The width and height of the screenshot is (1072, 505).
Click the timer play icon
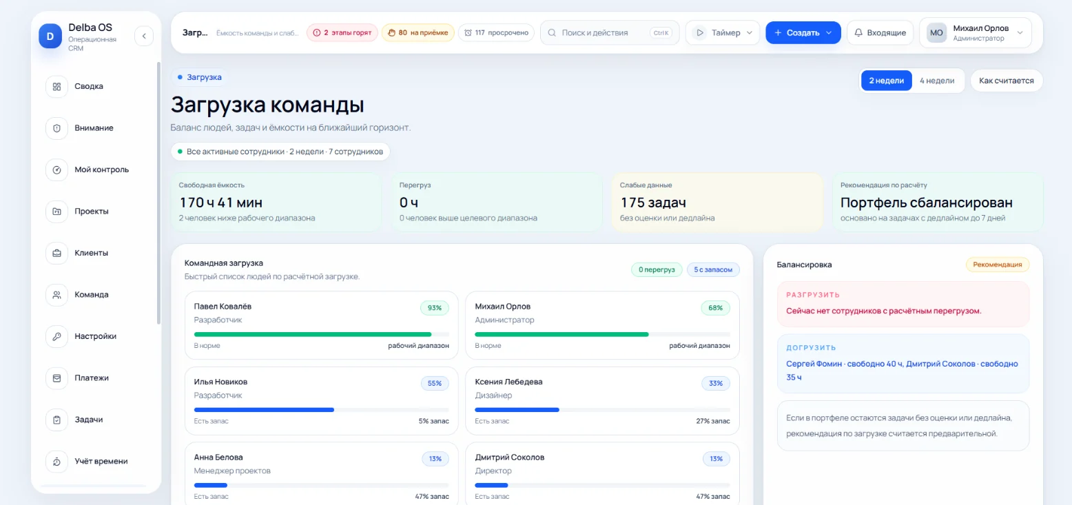click(x=700, y=32)
